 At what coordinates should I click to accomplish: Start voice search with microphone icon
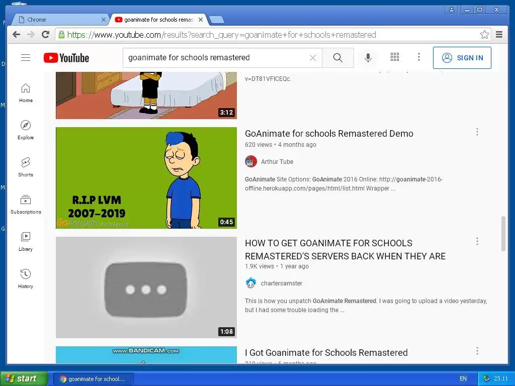tap(368, 58)
